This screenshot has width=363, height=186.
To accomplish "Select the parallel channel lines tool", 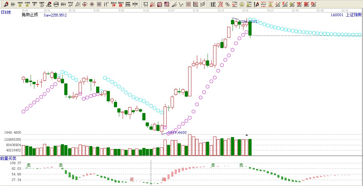I will 203,4.
